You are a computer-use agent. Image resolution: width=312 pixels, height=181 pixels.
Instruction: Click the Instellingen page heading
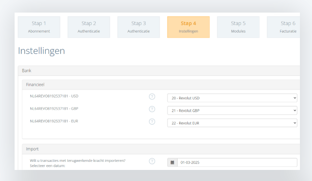[41, 51]
